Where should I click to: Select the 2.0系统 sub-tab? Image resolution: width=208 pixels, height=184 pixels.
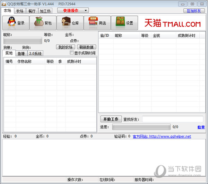pos(35,54)
